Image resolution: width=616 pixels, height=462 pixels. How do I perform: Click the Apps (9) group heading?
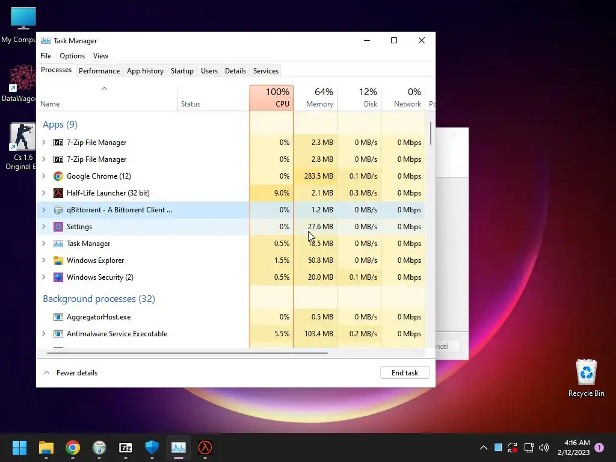[x=60, y=125]
